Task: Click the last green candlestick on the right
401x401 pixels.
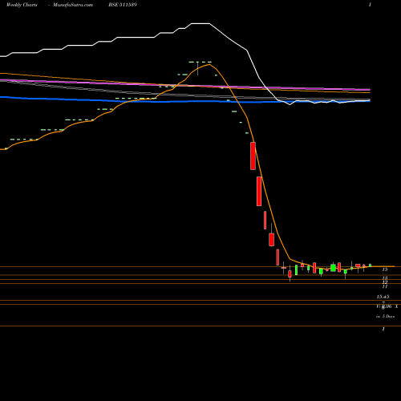Action: (x=371, y=265)
